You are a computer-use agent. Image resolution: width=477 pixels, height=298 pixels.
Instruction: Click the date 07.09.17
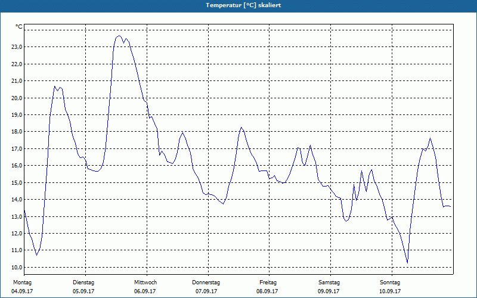pyautogui.click(x=206, y=291)
